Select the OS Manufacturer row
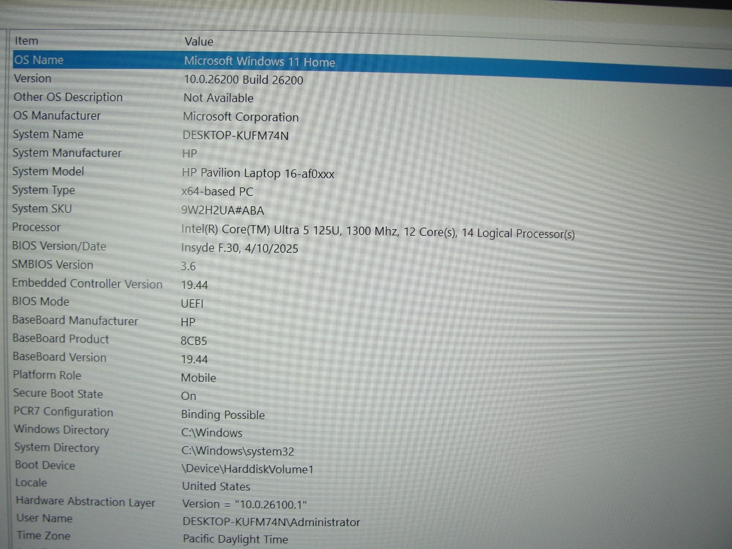Screen dimensions: 732x549 pos(57,116)
